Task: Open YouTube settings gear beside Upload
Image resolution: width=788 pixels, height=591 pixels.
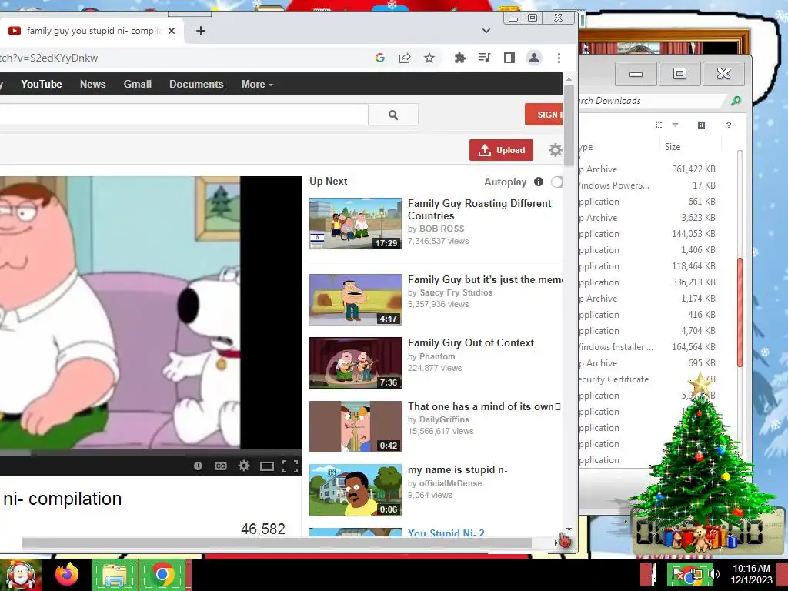Action: point(555,150)
